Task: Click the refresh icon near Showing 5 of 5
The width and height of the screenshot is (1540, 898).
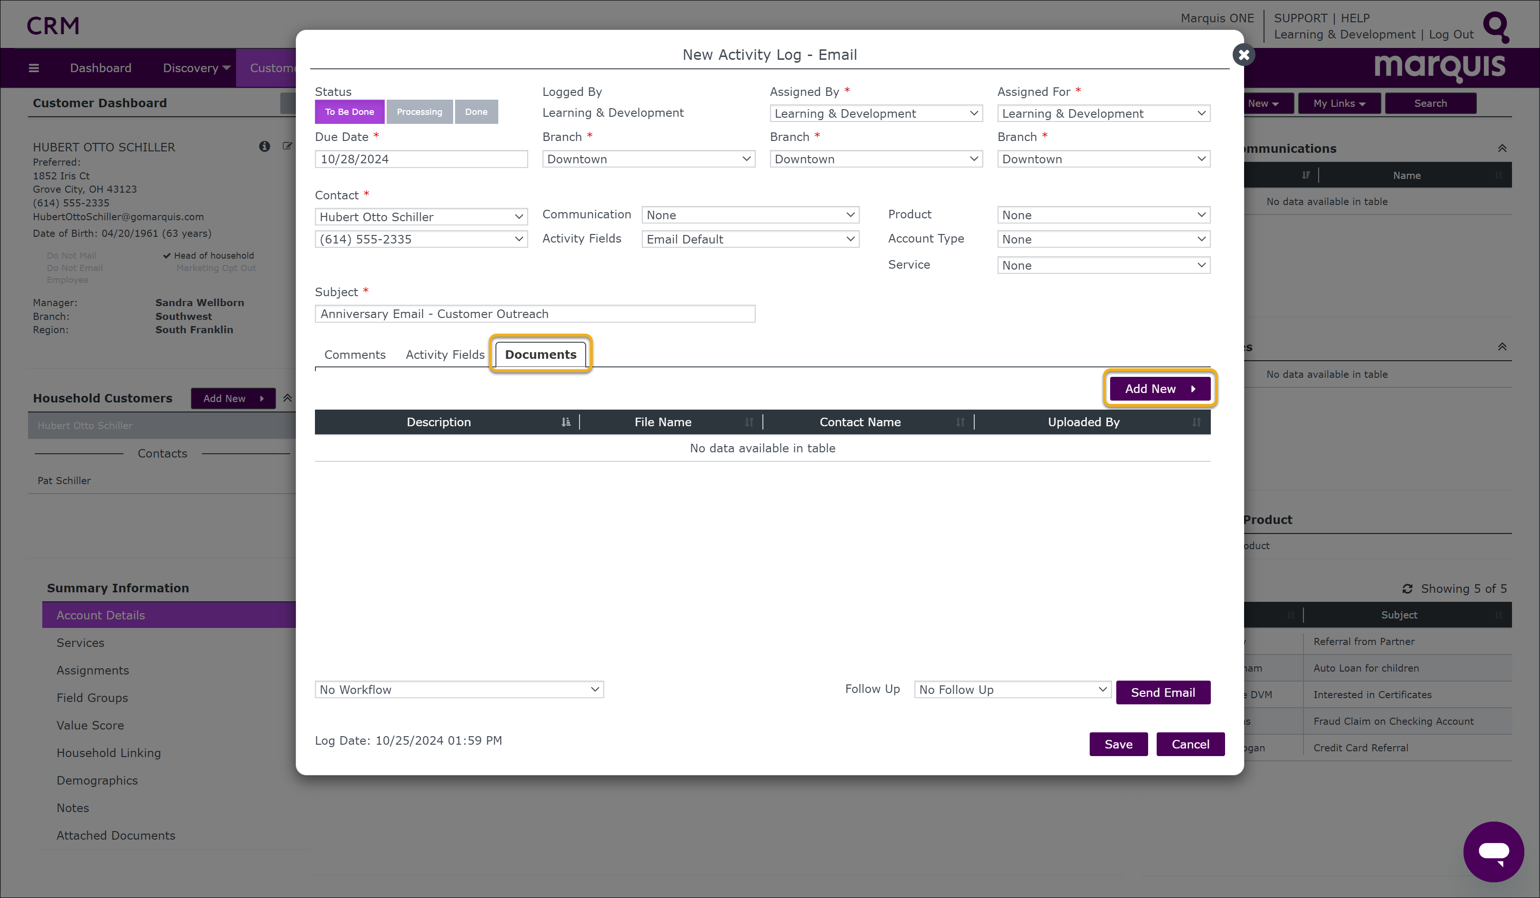Action: [1407, 589]
